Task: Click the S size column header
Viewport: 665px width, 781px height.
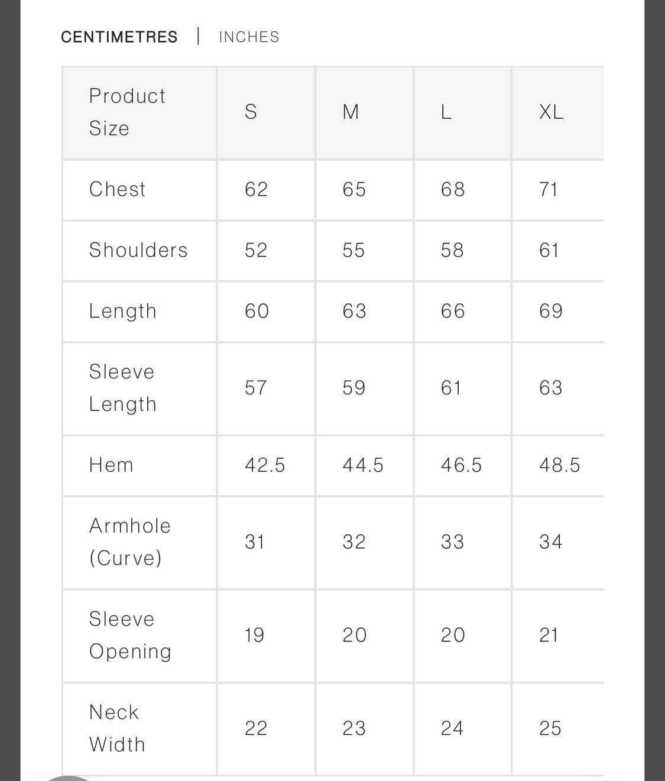Action: [x=251, y=112]
